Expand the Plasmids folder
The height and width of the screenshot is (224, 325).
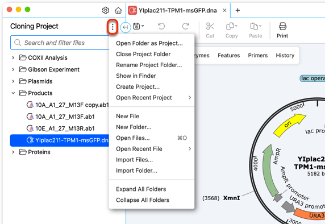point(13,81)
